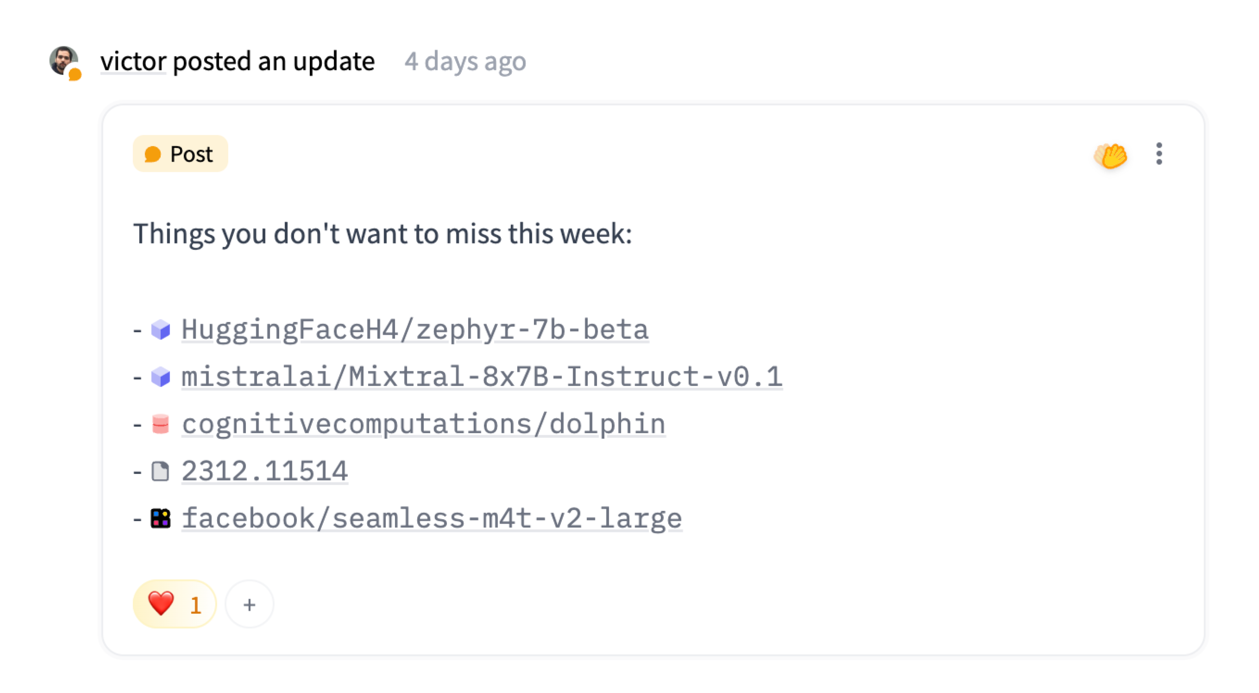This screenshot has width=1259, height=693.
Task: Click the red dataset icon beside dolphin
Action: click(160, 424)
